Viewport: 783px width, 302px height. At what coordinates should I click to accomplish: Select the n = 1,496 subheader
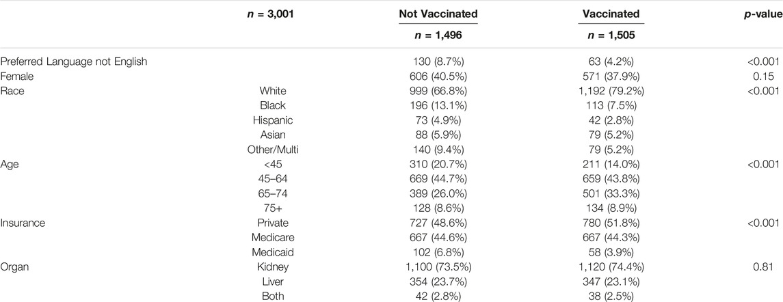pos(438,35)
